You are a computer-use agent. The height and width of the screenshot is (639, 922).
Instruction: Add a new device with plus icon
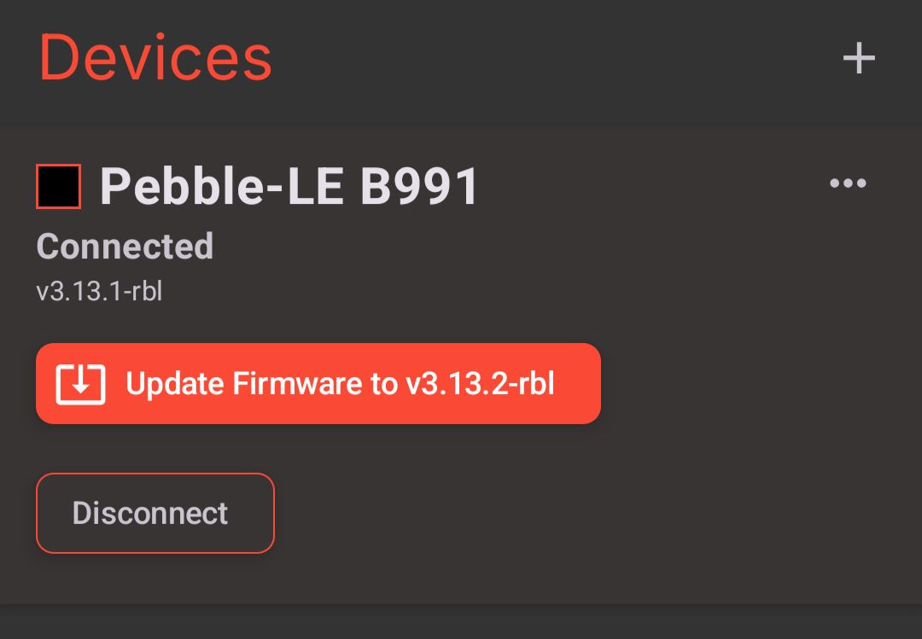pos(859,58)
